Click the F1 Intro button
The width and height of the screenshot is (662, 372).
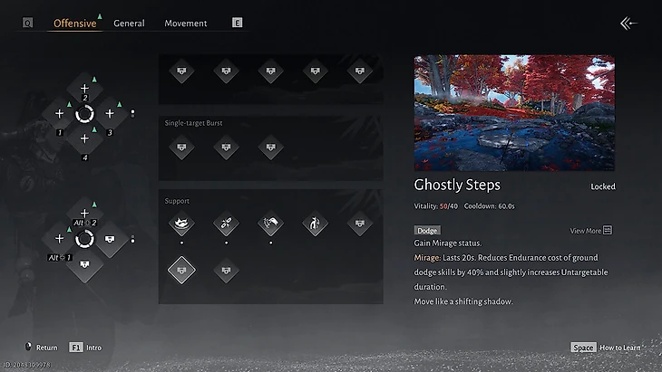[85, 348]
